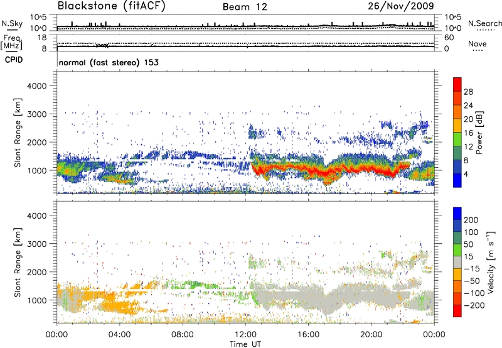Click the blue 200 velocity colorbar segment
The image size is (502, 348).
[457, 214]
